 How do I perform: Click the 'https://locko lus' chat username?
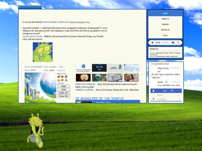tap(163, 70)
